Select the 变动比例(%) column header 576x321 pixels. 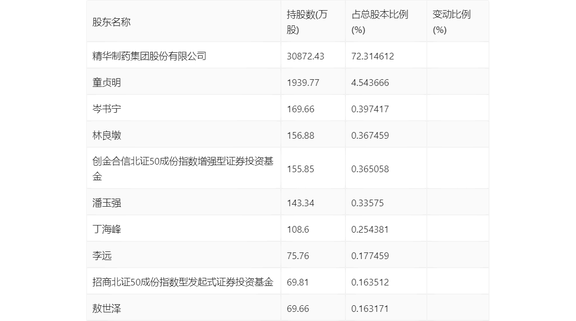point(452,22)
